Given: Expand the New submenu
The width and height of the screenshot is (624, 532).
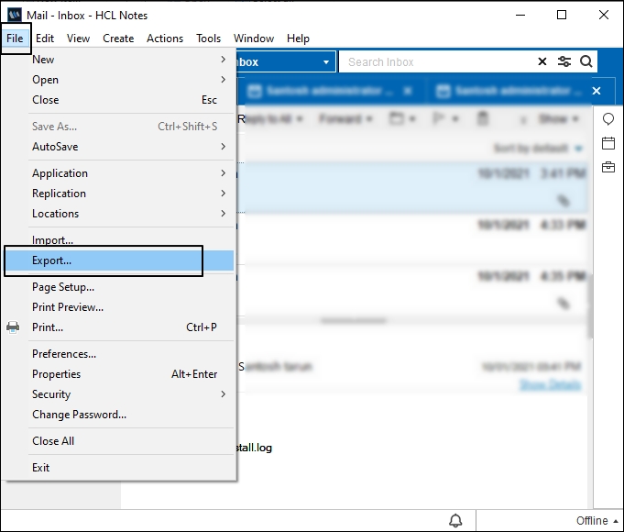Looking at the screenshot, I should click(131, 60).
